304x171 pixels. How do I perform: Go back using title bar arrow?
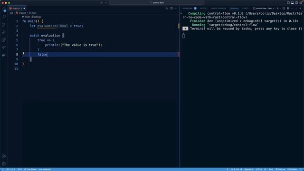tap(101, 3)
